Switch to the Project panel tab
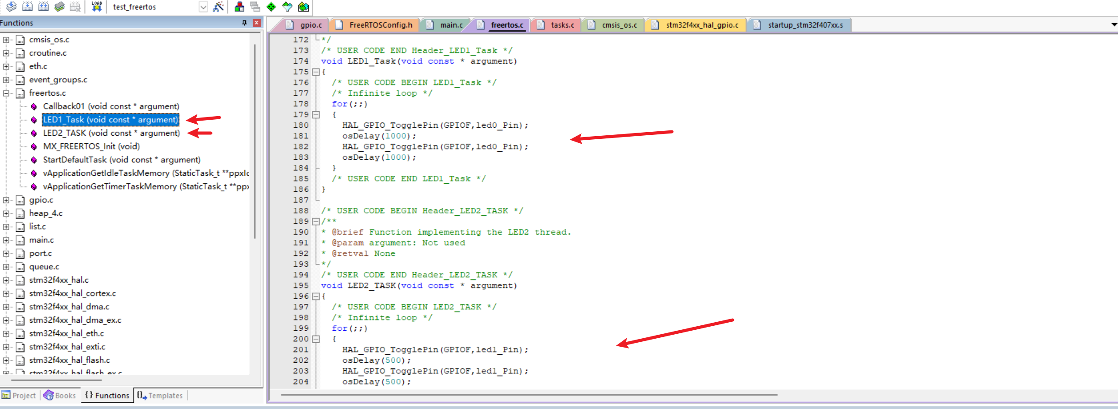This screenshot has width=1118, height=409. pyautogui.click(x=19, y=395)
